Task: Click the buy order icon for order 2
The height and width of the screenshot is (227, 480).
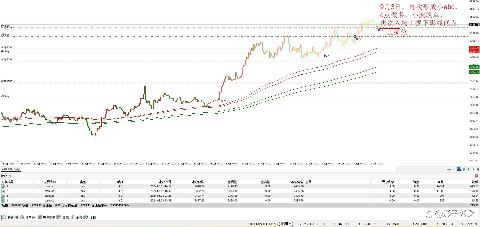Action: pyautogui.click(x=3, y=191)
